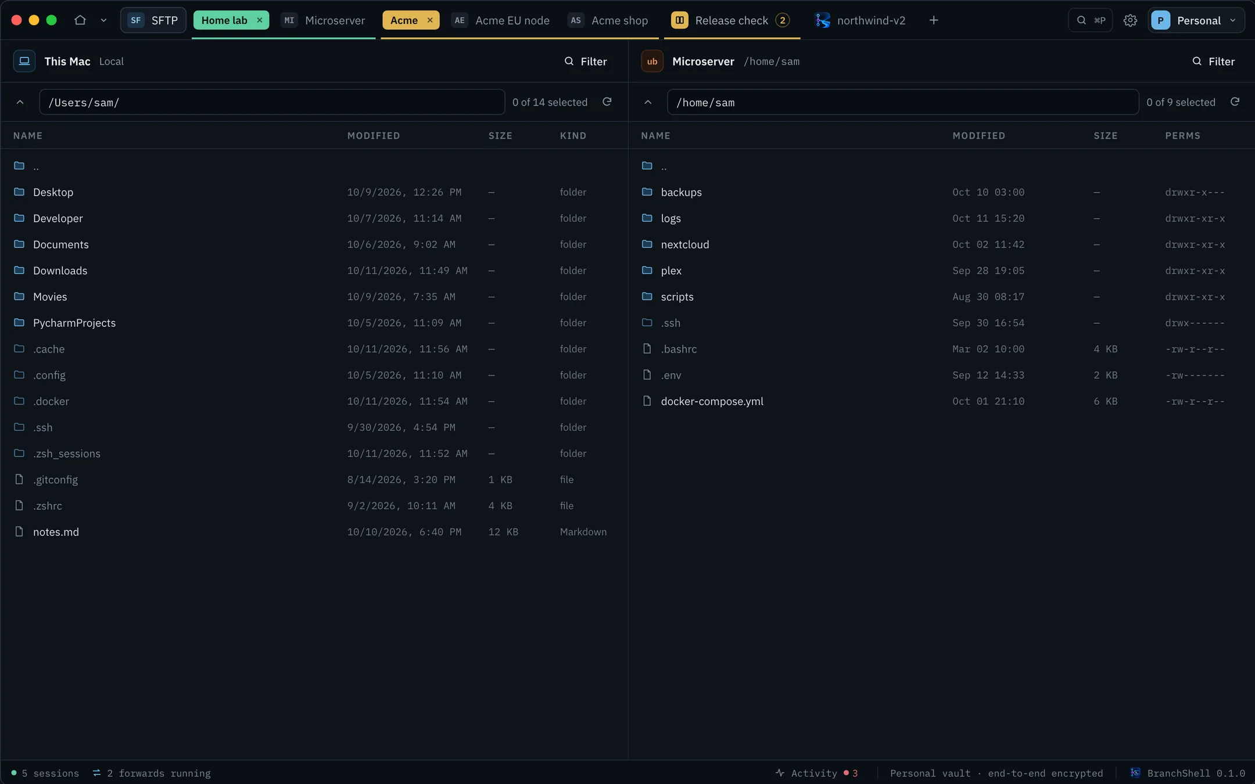Close the Home lab group tag
The image size is (1255, 784).
[260, 20]
